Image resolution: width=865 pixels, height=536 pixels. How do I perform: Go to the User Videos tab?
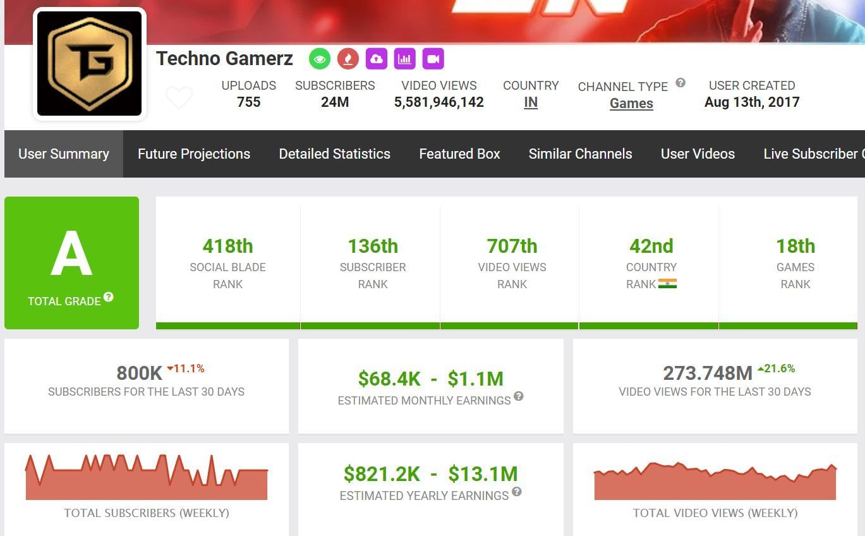tap(698, 154)
